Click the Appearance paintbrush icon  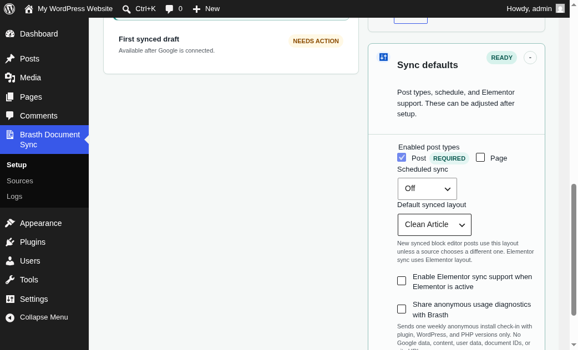10,223
